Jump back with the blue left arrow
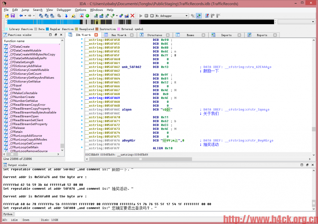 click(21, 16)
